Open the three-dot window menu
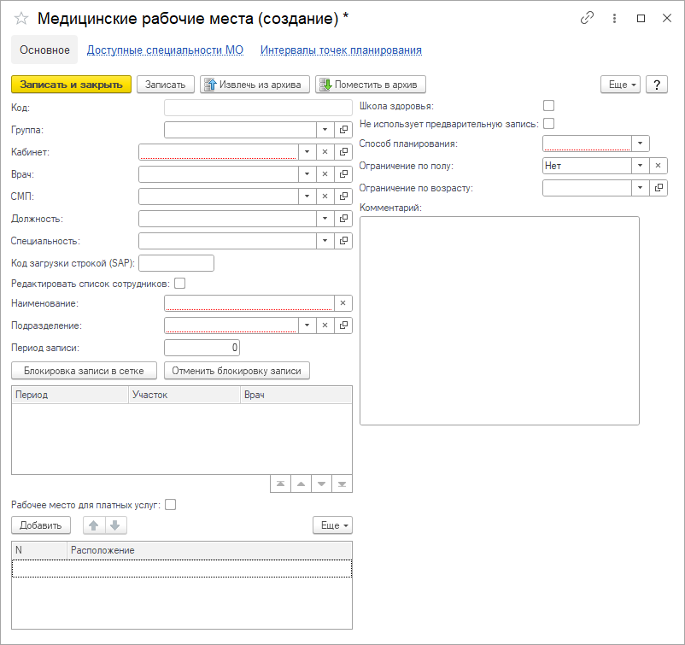Image resolution: width=685 pixels, height=645 pixels. [614, 18]
